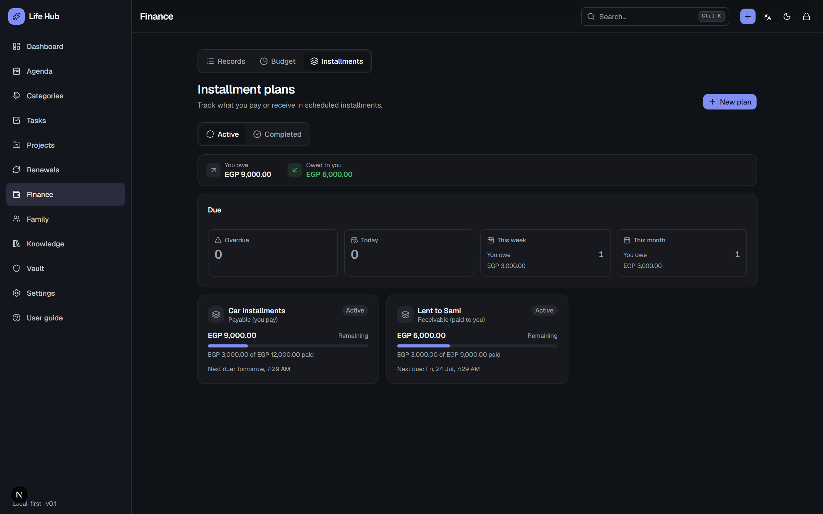Click the Today calendar-clock icon
This screenshot has height=514, width=823.
click(354, 240)
